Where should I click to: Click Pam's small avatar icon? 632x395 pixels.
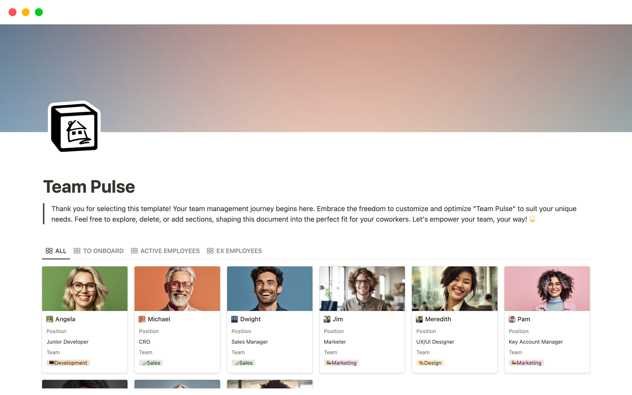click(512, 319)
